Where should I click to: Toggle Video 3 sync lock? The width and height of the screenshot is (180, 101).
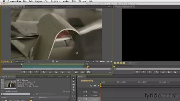click(x=87, y=92)
